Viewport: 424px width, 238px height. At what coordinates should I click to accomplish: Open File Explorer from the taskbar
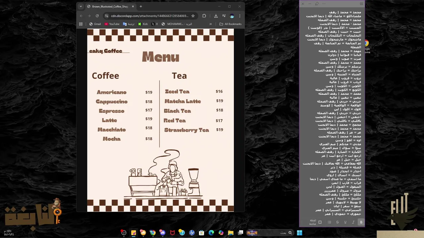[231, 233]
